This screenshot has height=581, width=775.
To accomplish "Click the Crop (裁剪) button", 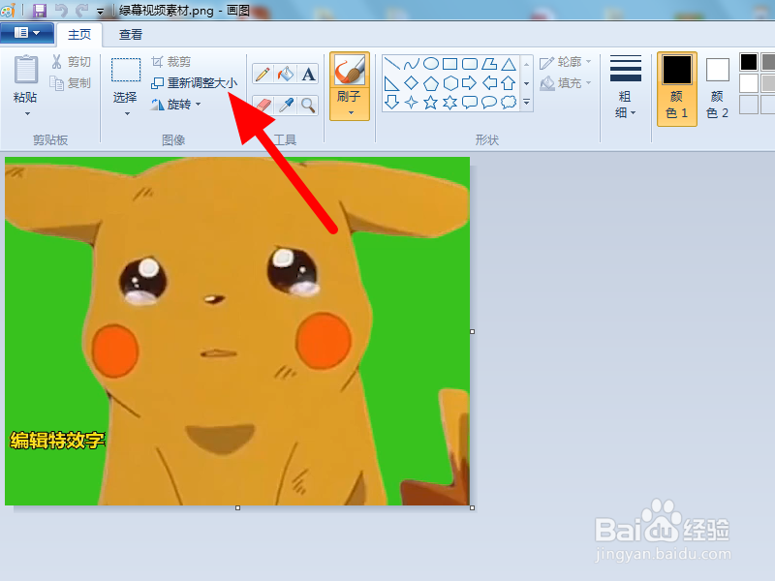I will pos(171,62).
